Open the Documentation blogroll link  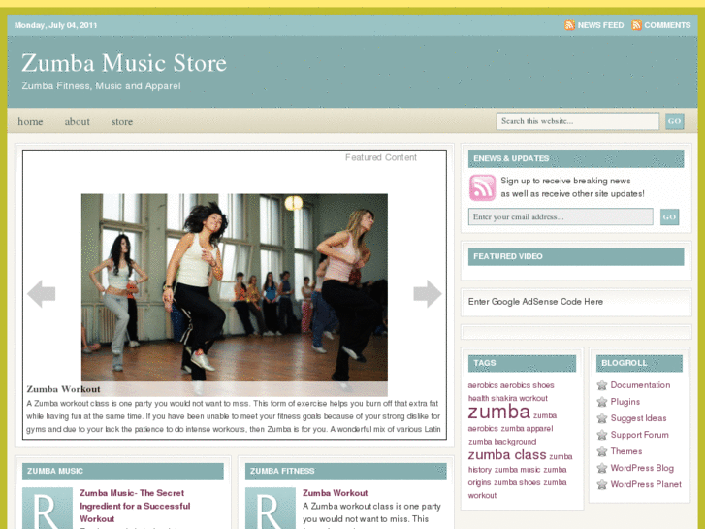coord(640,385)
